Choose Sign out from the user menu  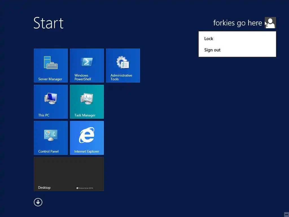[x=237, y=50]
